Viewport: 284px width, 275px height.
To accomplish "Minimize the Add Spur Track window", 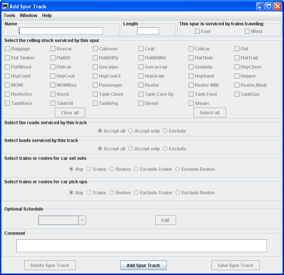I will (x=260, y=6).
